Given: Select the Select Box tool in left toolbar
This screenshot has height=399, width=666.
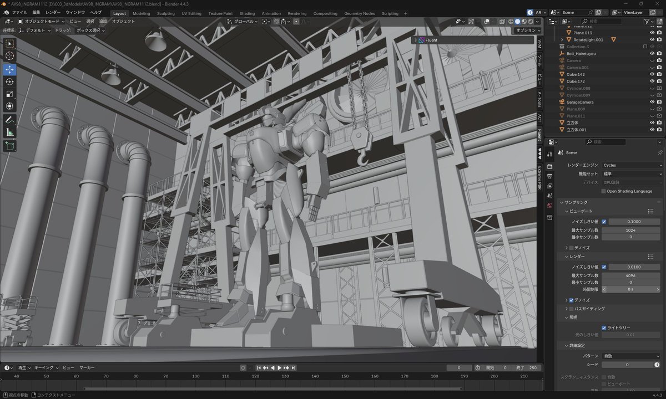Looking at the screenshot, I should 10,44.
